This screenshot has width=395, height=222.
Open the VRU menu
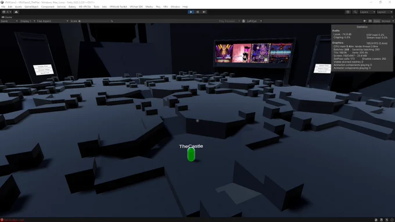coord(166,7)
